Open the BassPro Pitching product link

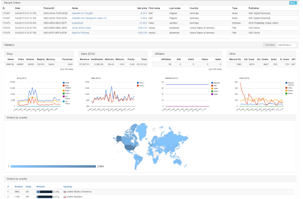[x=80, y=33]
